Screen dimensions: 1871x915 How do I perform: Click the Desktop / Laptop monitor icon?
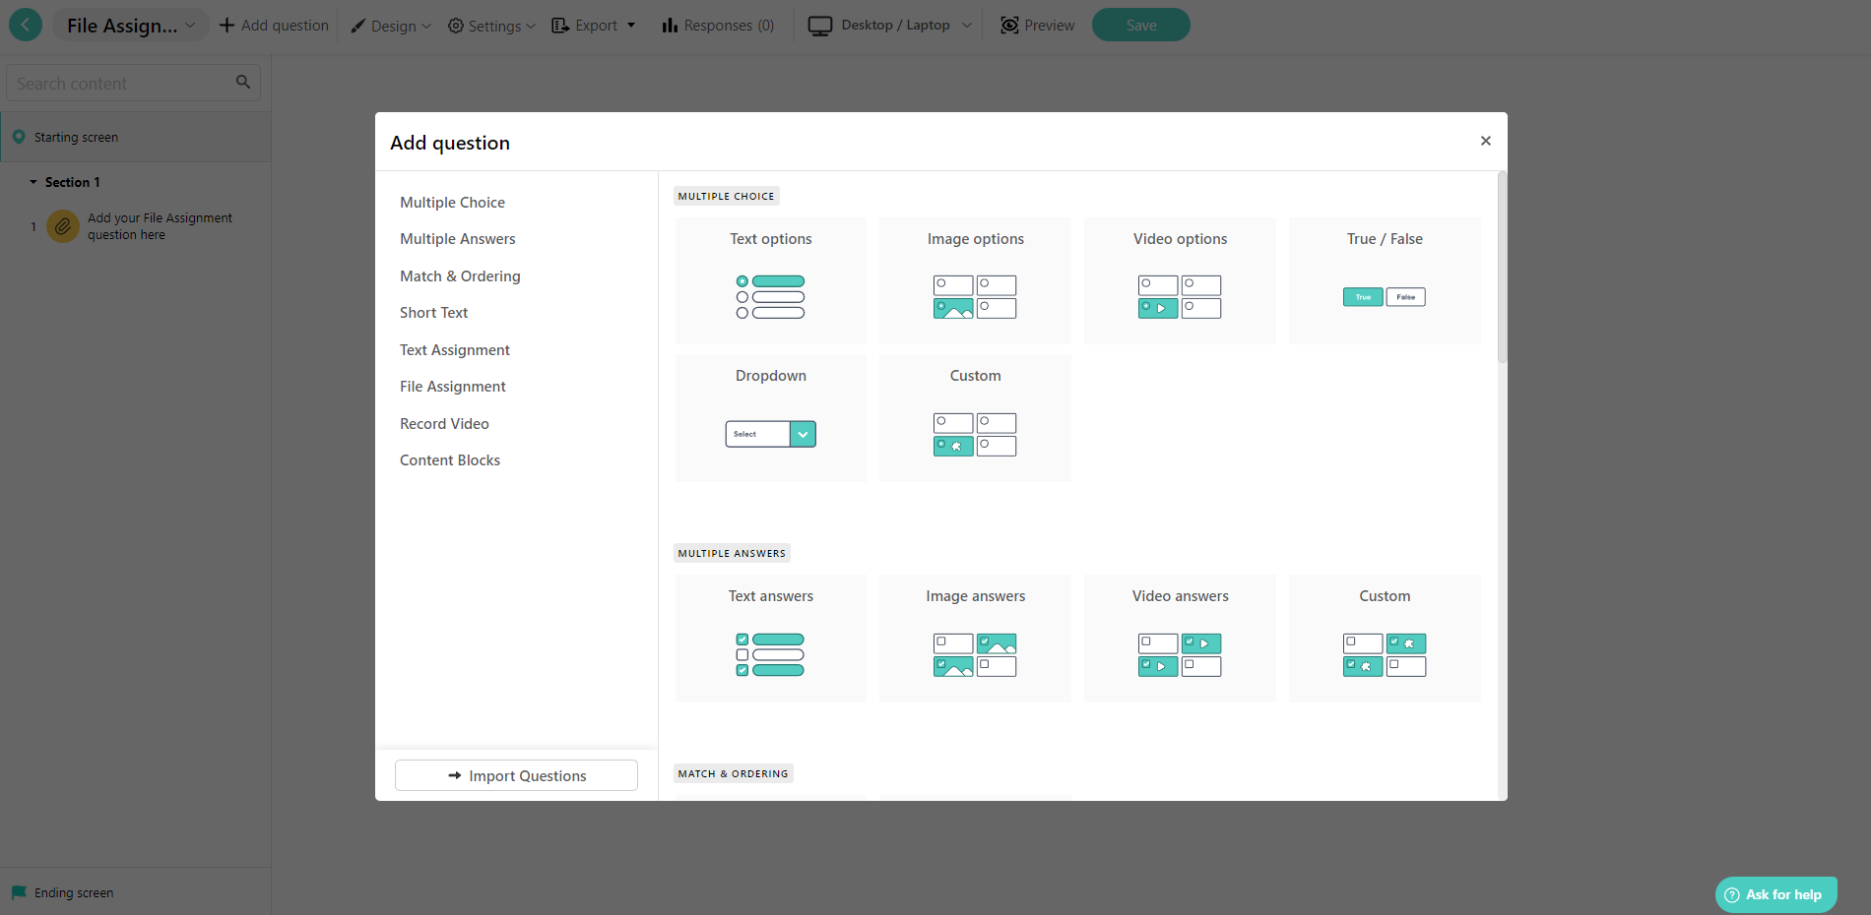[x=818, y=25]
